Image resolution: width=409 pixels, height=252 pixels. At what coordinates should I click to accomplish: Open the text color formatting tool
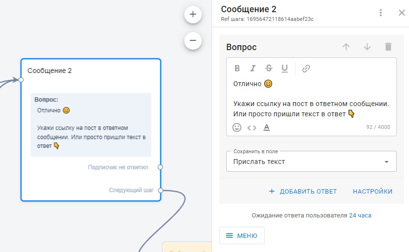[x=266, y=127]
